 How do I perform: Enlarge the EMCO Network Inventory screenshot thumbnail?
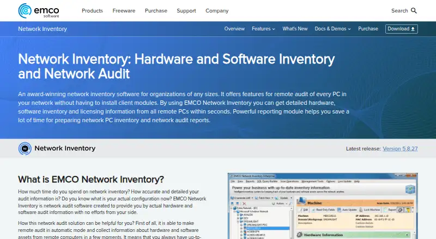click(323, 206)
